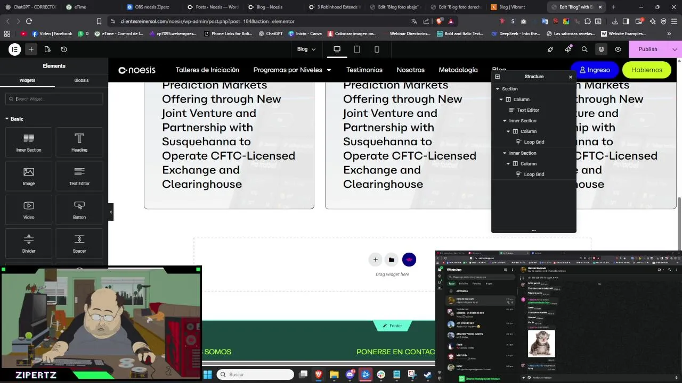Screen dimensions: 682x383
Task: Switch to Mobile responsive view
Action: [377, 49]
